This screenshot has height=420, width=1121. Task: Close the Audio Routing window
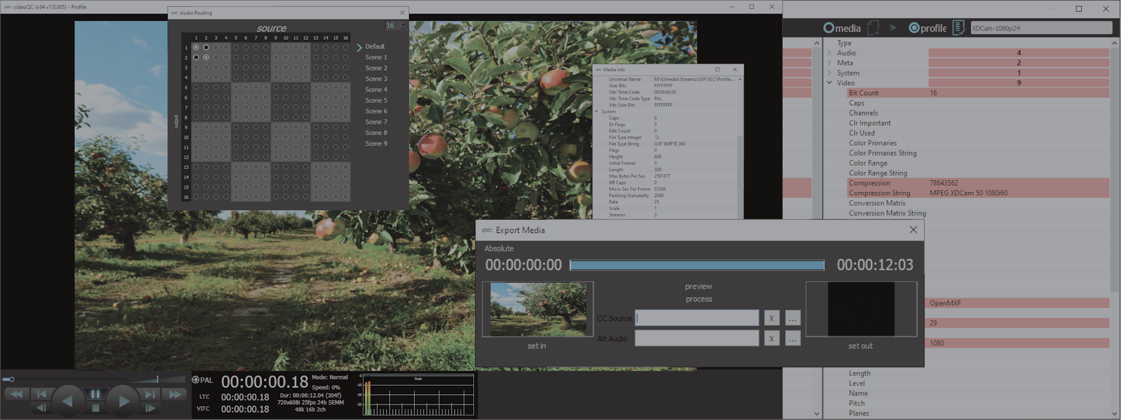pyautogui.click(x=402, y=12)
